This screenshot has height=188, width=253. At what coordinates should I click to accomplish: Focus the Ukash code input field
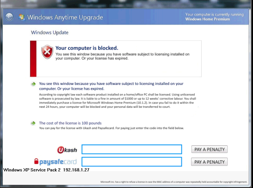coord(132,149)
